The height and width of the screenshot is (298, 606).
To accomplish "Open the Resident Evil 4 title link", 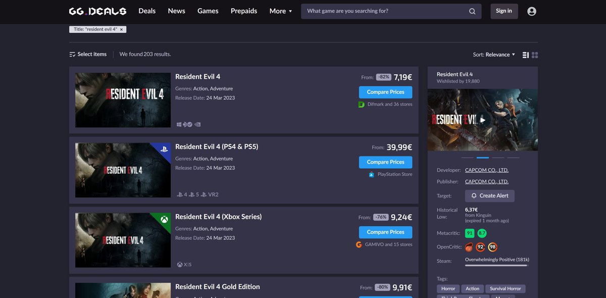I will pyautogui.click(x=197, y=77).
